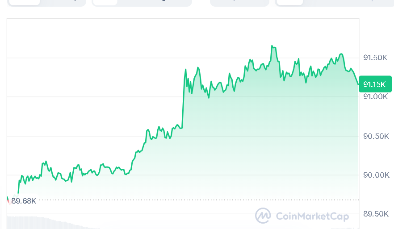Click the CoinMarketCap logo icon watermark
Image resolution: width=394 pixels, height=229 pixels.
point(263,216)
